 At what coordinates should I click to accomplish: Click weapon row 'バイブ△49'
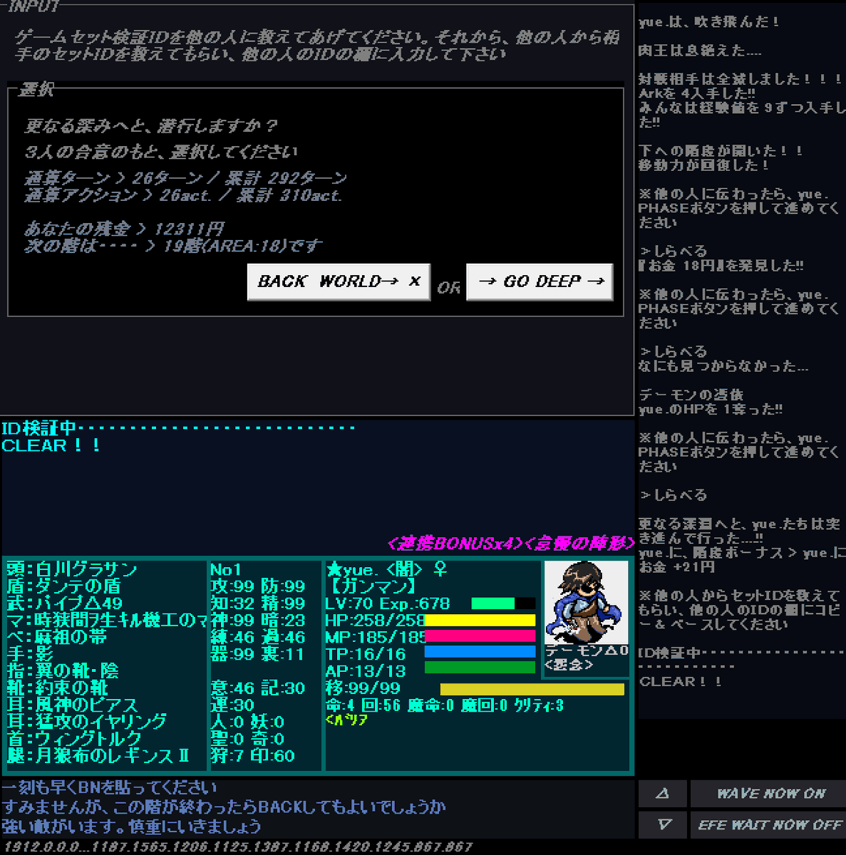point(65,603)
